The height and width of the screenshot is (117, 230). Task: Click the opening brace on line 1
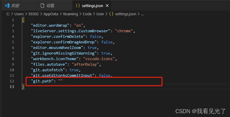[x=23, y=20]
